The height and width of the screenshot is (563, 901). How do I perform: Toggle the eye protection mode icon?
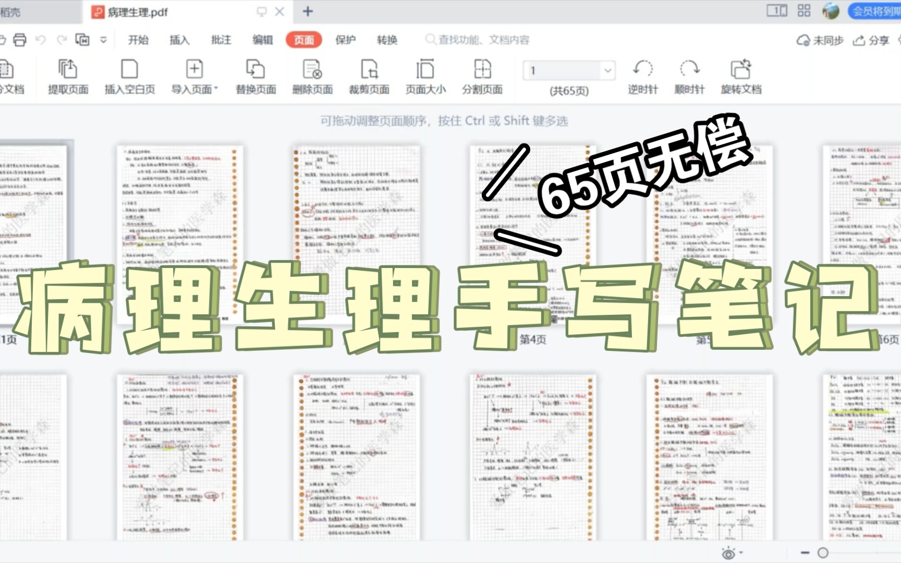coord(729,553)
